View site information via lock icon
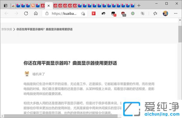Screen dimensions: 182x118 pos(47,13)
